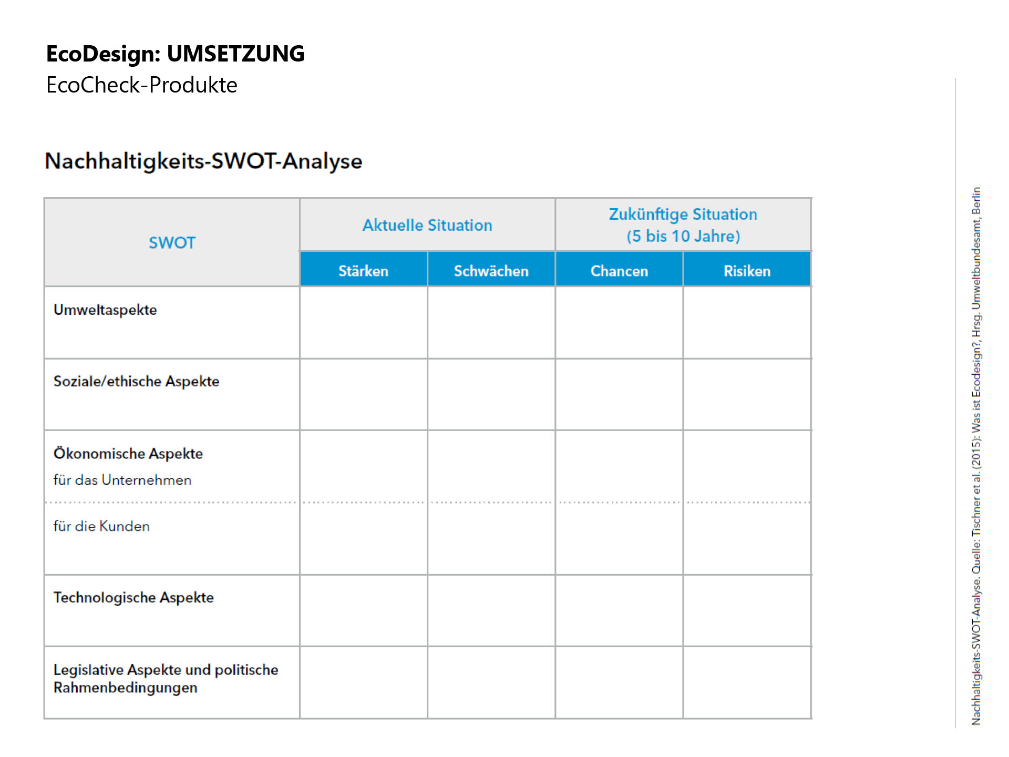The height and width of the screenshot is (757, 1009).
Task: Click the empty Chancen cell for Soziale/ethische Aspekte
Action: click(619, 394)
